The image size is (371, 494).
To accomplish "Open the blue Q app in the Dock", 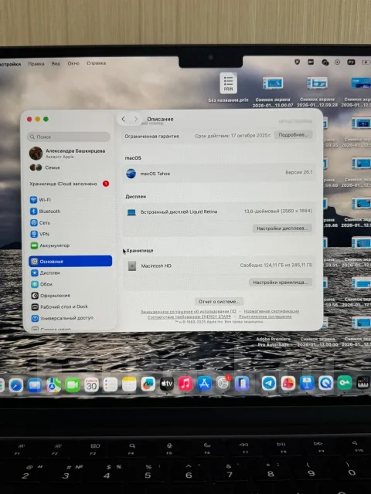I will click(x=325, y=383).
